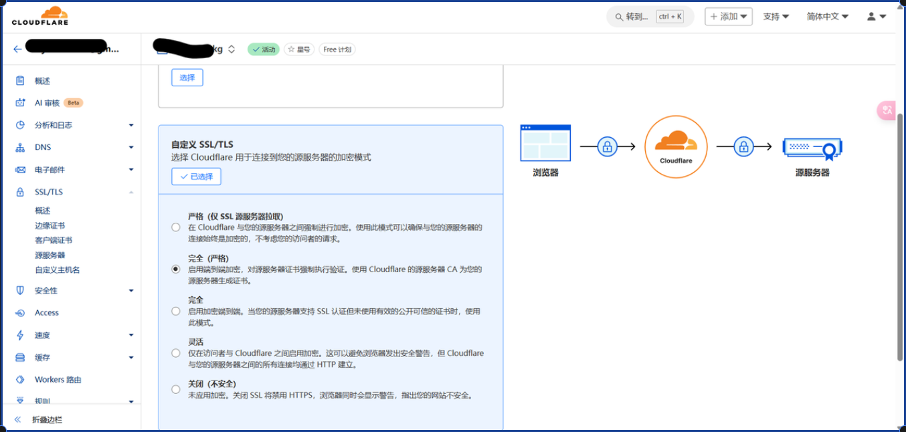
Task: Collapse the SSL/TLS sidebar arrow
Action: coord(131,192)
